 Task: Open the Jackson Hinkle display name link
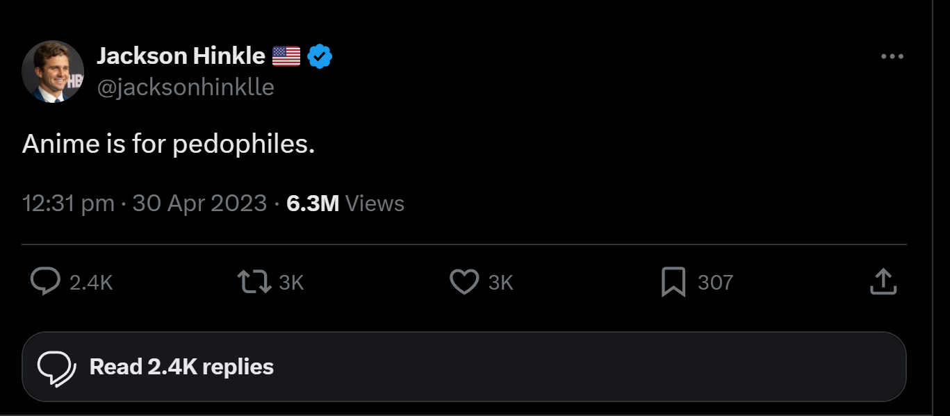click(181, 56)
